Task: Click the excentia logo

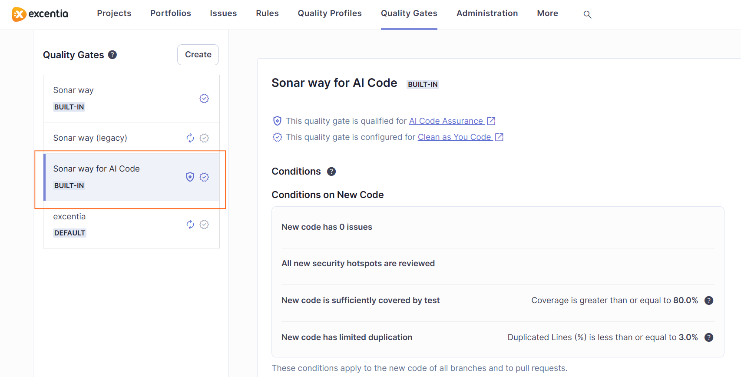Action: (x=40, y=14)
